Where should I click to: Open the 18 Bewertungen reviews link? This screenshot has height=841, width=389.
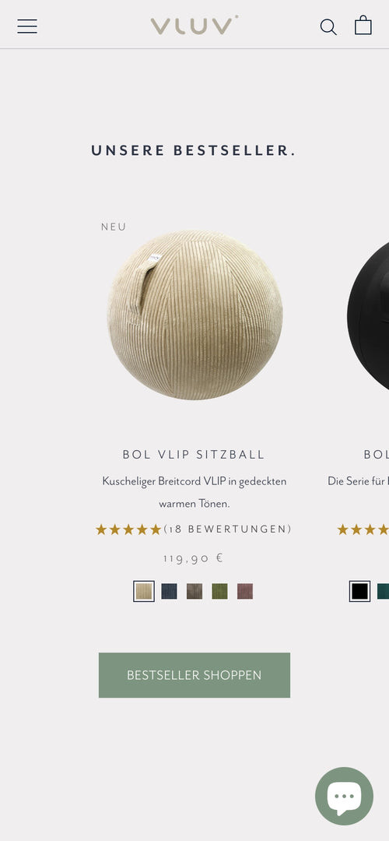pos(228,530)
